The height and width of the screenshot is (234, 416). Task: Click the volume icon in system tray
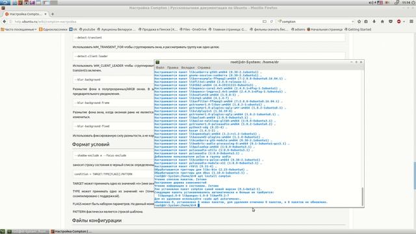tap(371, 3)
